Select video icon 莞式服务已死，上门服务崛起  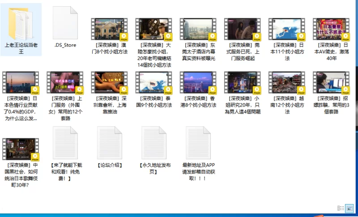click(x=243, y=29)
